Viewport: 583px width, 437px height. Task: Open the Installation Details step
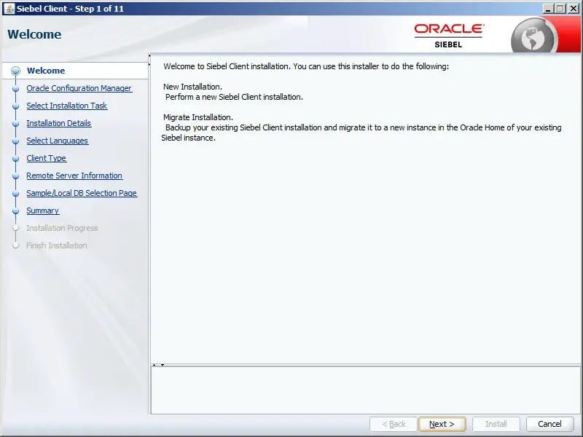click(x=59, y=123)
